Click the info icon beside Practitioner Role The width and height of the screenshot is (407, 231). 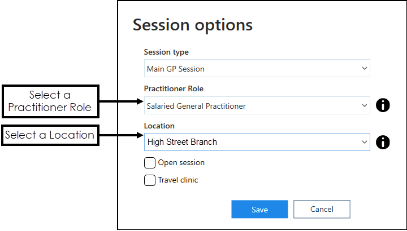tap(383, 105)
